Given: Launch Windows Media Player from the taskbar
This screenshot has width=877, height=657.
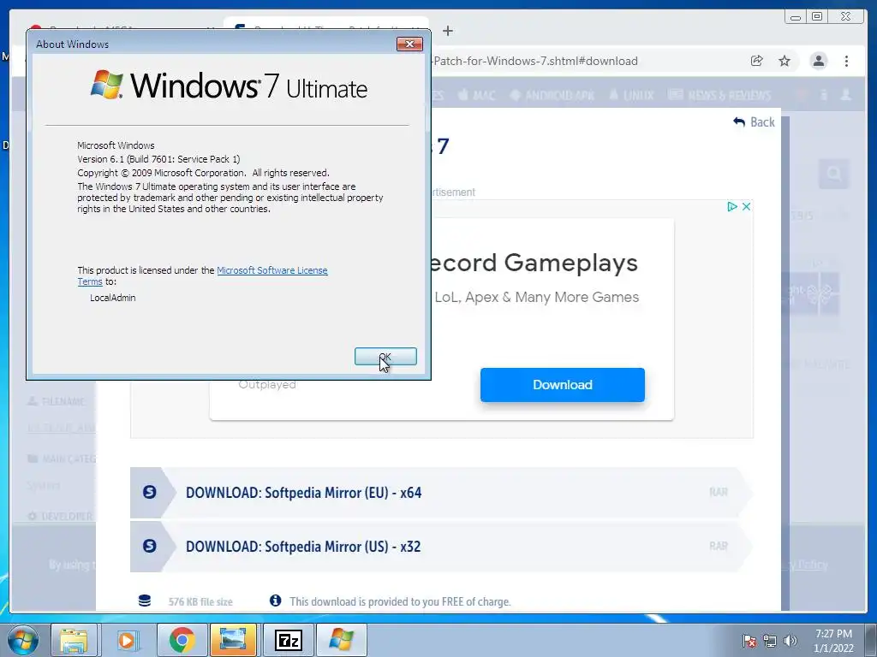Looking at the screenshot, I should pyautogui.click(x=127, y=640).
